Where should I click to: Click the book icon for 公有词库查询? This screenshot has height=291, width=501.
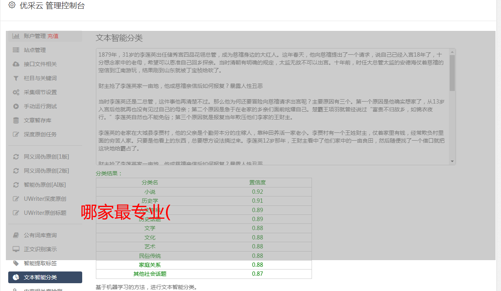16,235
